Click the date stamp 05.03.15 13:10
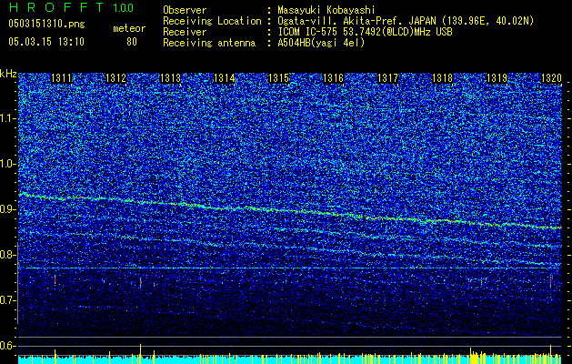The width and height of the screenshot is (572, 364). click(46, 42)
